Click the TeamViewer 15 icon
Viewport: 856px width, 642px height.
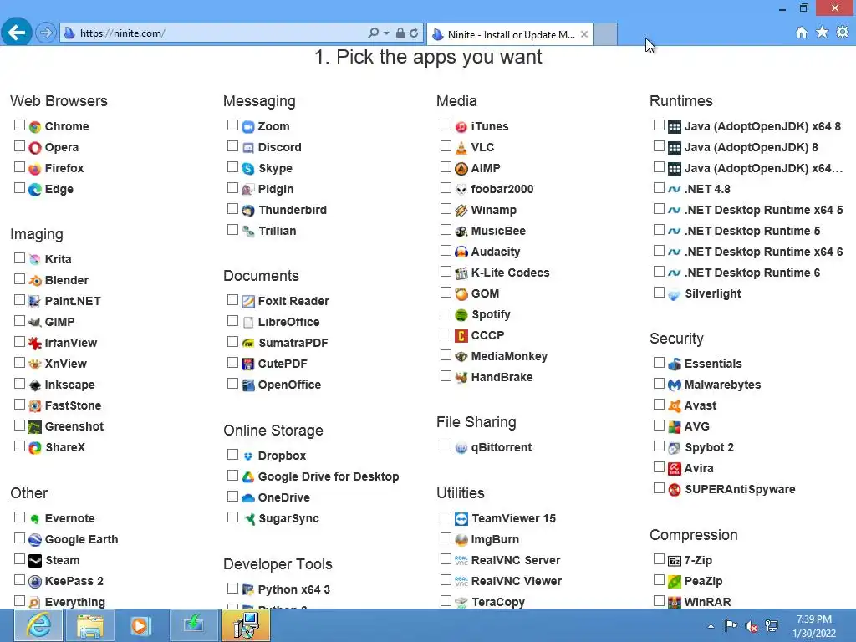coord(461,518)
